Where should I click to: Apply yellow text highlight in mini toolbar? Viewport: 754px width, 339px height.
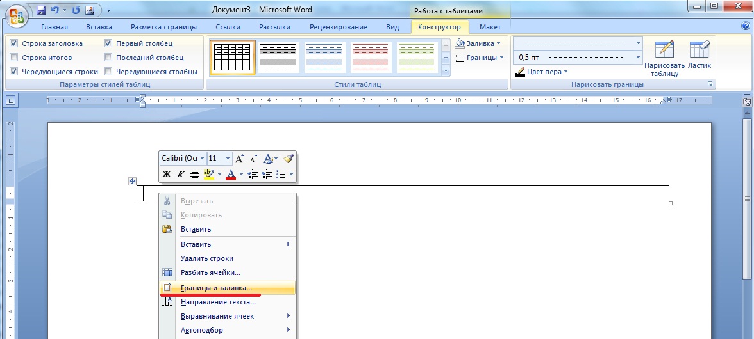pos(209,174)
